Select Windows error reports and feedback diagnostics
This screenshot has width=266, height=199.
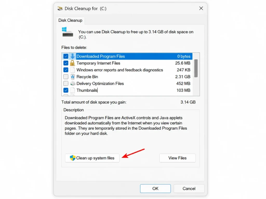[119, 70]
